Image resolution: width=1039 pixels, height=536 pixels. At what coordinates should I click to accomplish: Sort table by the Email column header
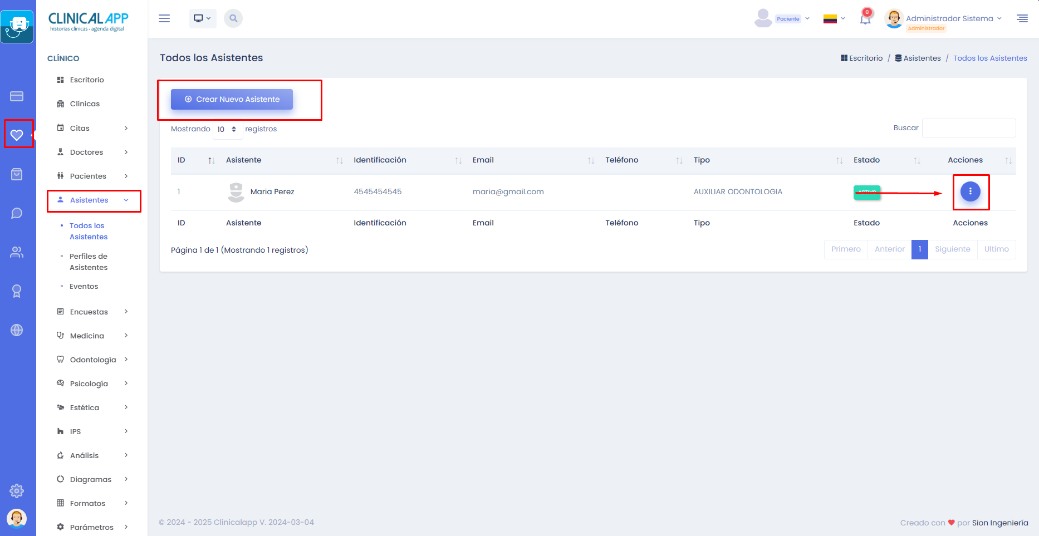point(483,160)
